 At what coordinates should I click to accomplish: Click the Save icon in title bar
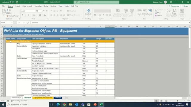click(x=17, y=2)
